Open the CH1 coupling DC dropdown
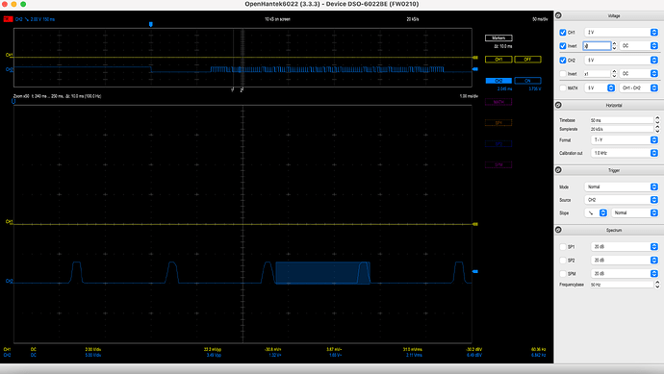Image resolution: width=664 pixels, height=374 pixels. click(639, 46)
